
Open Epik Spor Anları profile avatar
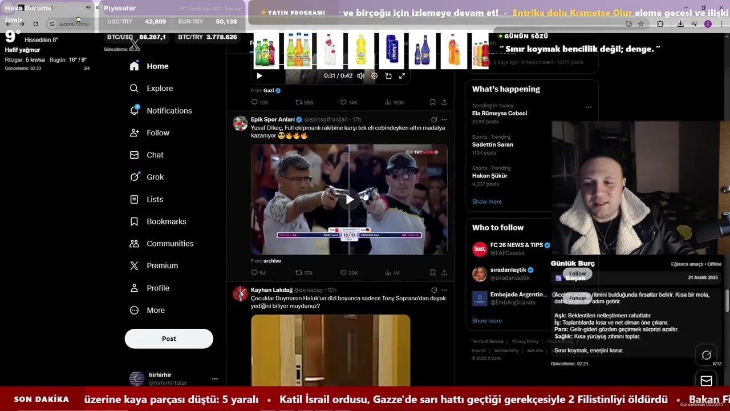pos(241,123)
